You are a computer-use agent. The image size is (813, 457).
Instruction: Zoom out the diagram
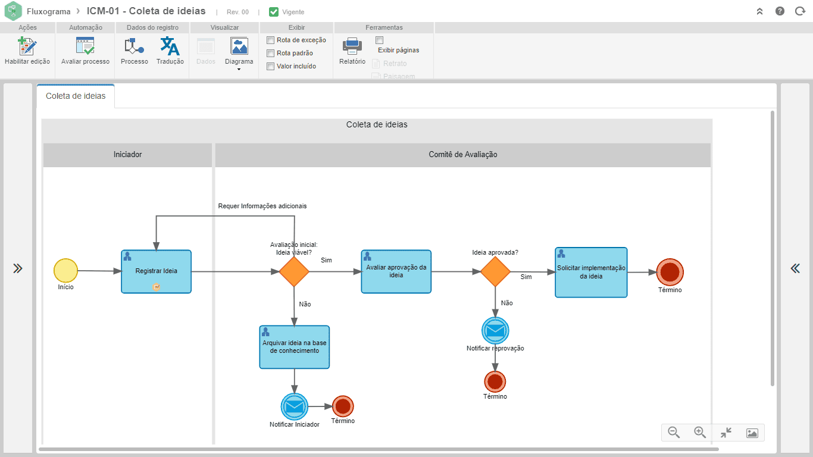tap(674, 433)
